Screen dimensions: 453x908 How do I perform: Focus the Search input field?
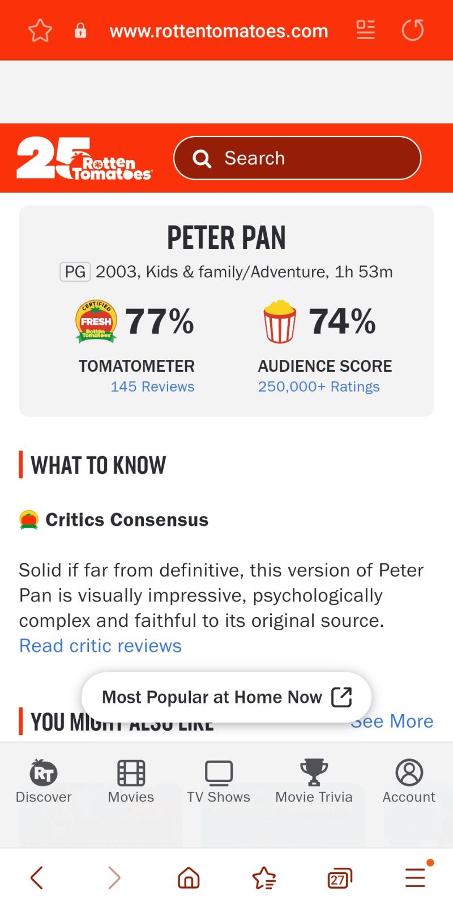pos(297,158)
